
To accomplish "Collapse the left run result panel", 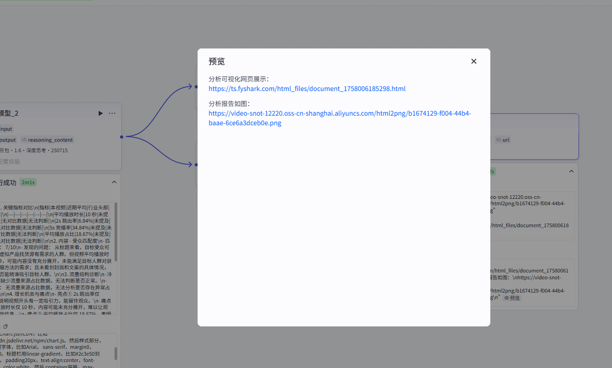I will click(x=114, y=182).
